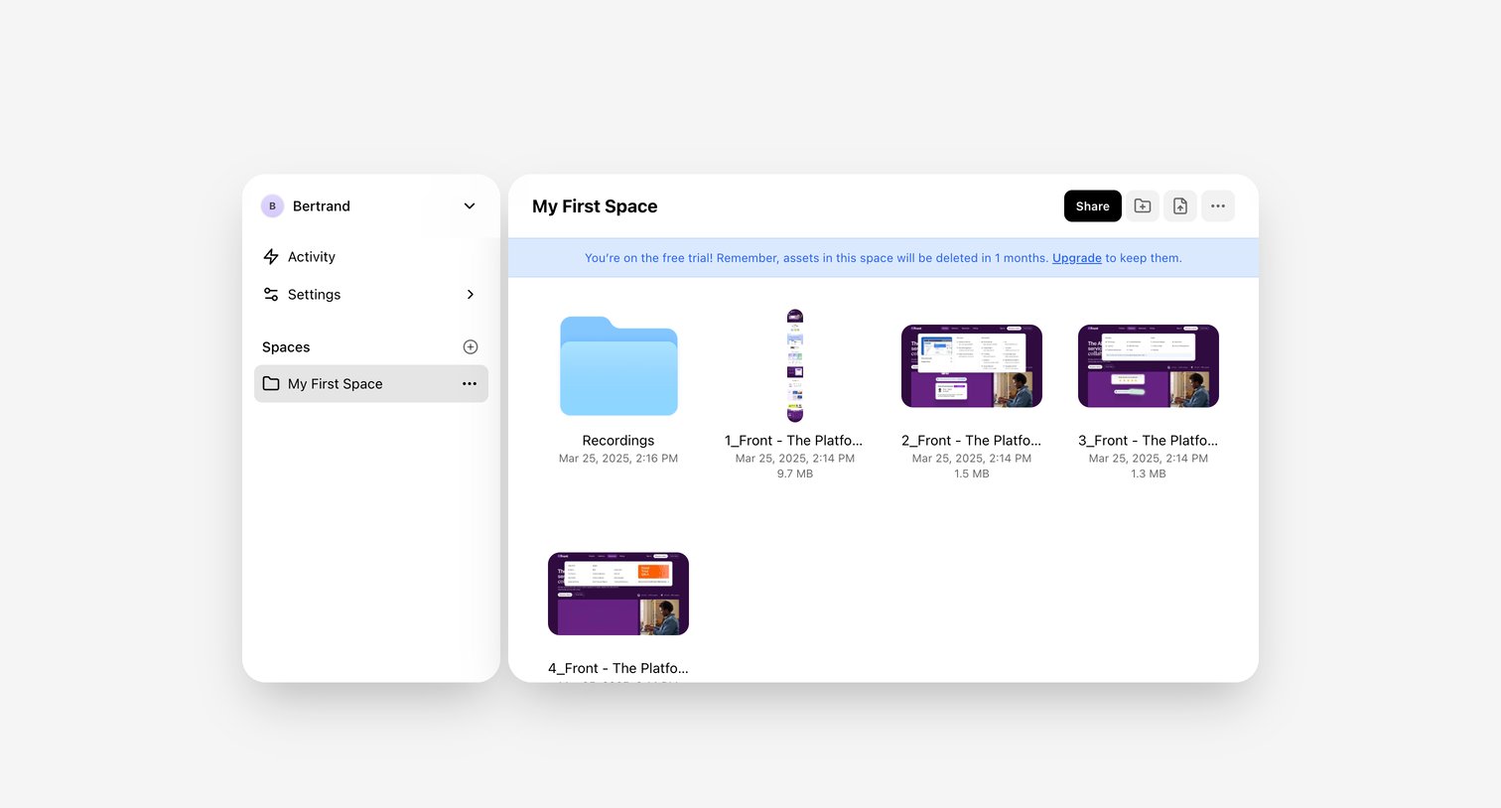Image resolution: width=1501 pixels, height=808 pixels.
Task: Expand the Bertrand account dropdown chevron
Action: pyautogui.click(x=470, y=206)
